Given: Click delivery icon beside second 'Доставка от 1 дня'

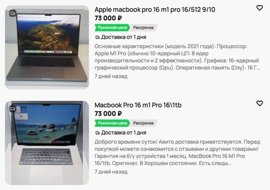Looking at the screenshot, I should click(x=97, y=133).
